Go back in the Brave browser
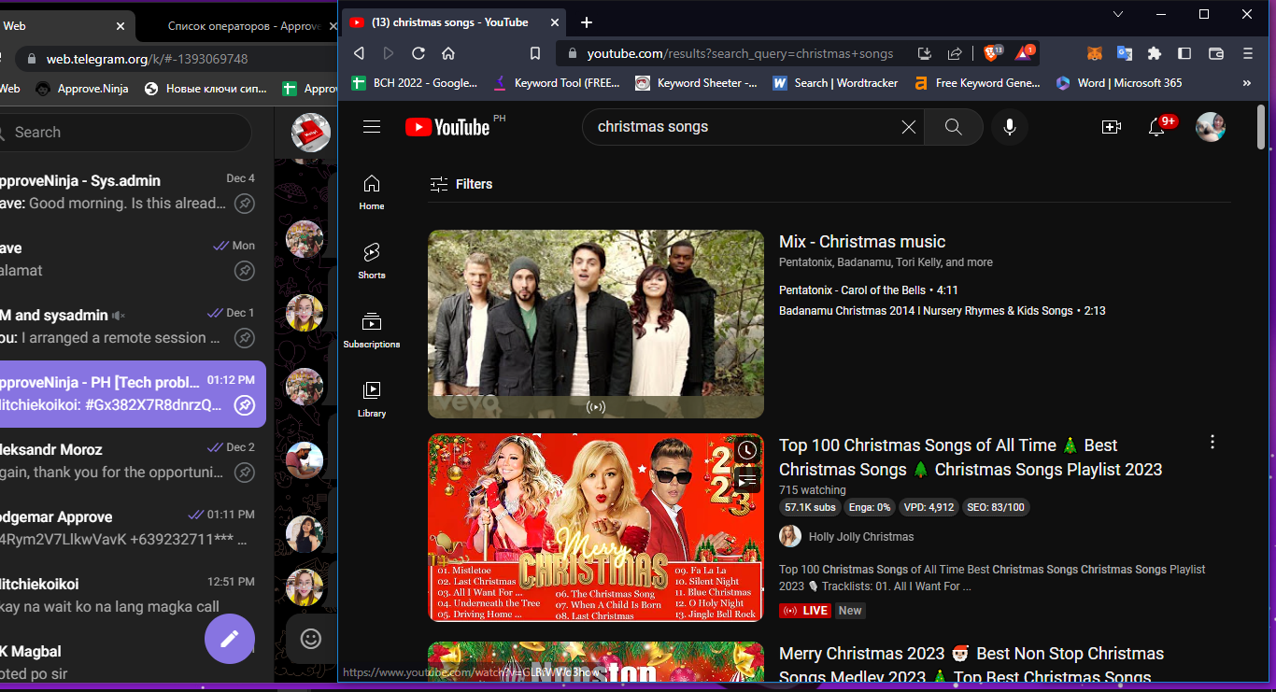The image size is (1276, 692). coord(359,53)
